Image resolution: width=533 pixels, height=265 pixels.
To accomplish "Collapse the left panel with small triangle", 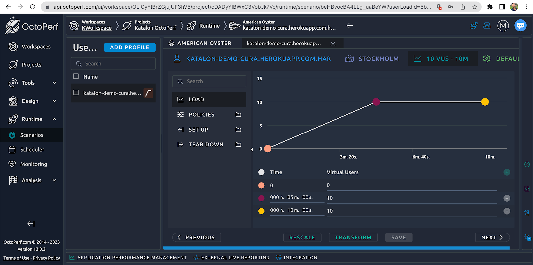I will point(252,150).
